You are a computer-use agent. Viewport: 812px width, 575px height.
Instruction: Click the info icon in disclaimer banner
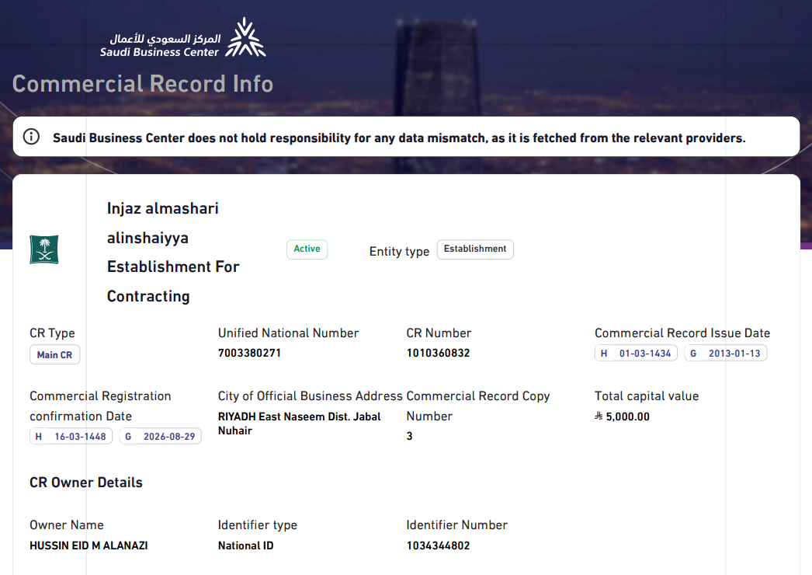(32, 138)
